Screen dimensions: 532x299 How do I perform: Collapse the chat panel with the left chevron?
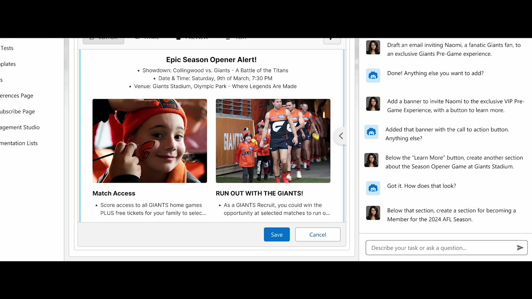click(x=341, y=136)
